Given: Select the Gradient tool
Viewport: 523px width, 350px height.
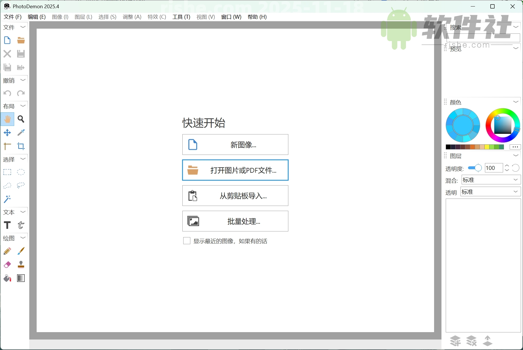Looking at the screenshot, I should (x=21, y=278).
